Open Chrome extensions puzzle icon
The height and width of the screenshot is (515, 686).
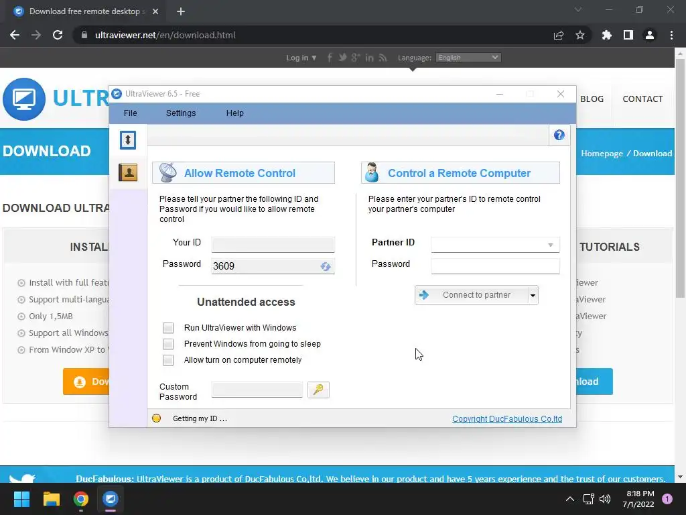coord(606,35)
